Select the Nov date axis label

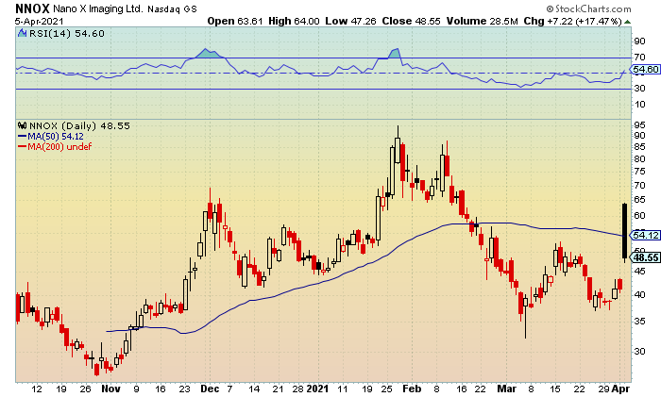pos(110,389)
